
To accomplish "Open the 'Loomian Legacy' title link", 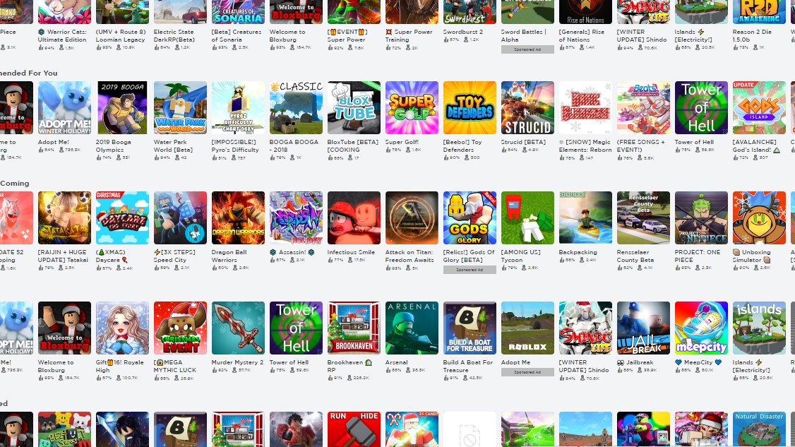I will pos(121,35).
